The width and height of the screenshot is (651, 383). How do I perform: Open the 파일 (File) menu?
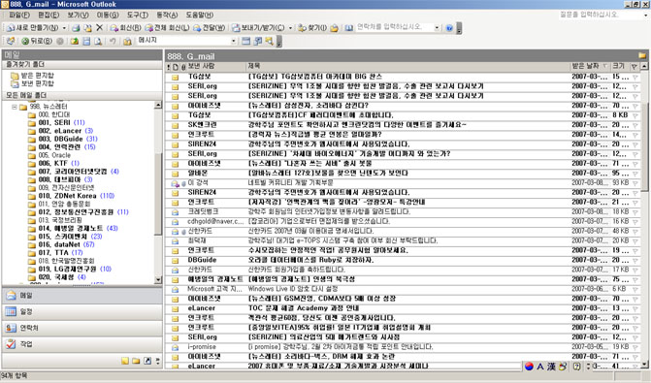(x=18, y=15)
